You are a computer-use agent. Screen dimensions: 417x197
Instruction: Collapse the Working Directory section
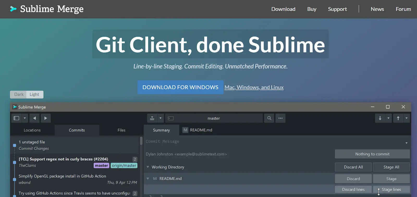(148, 167)
